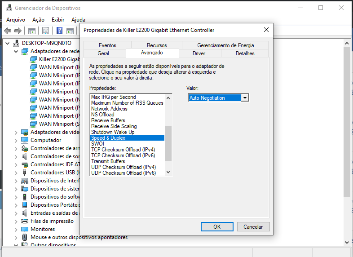Click the Controladores USB plug icon

[x=25, y=173]
